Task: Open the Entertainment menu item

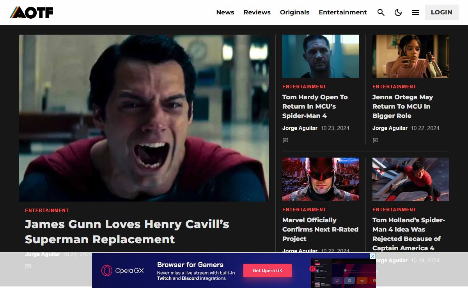Action: (x=343, y=12)
